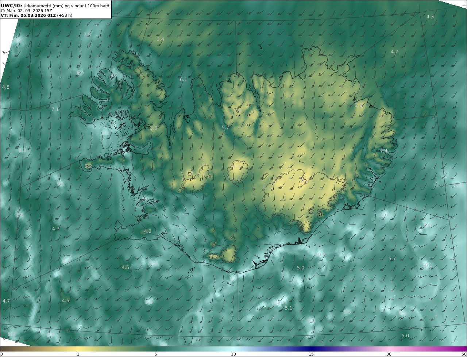Click the colorbar tick label 1

click(78, 354)
